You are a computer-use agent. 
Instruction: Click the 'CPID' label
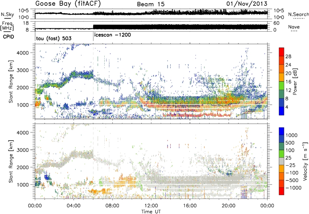8,37
